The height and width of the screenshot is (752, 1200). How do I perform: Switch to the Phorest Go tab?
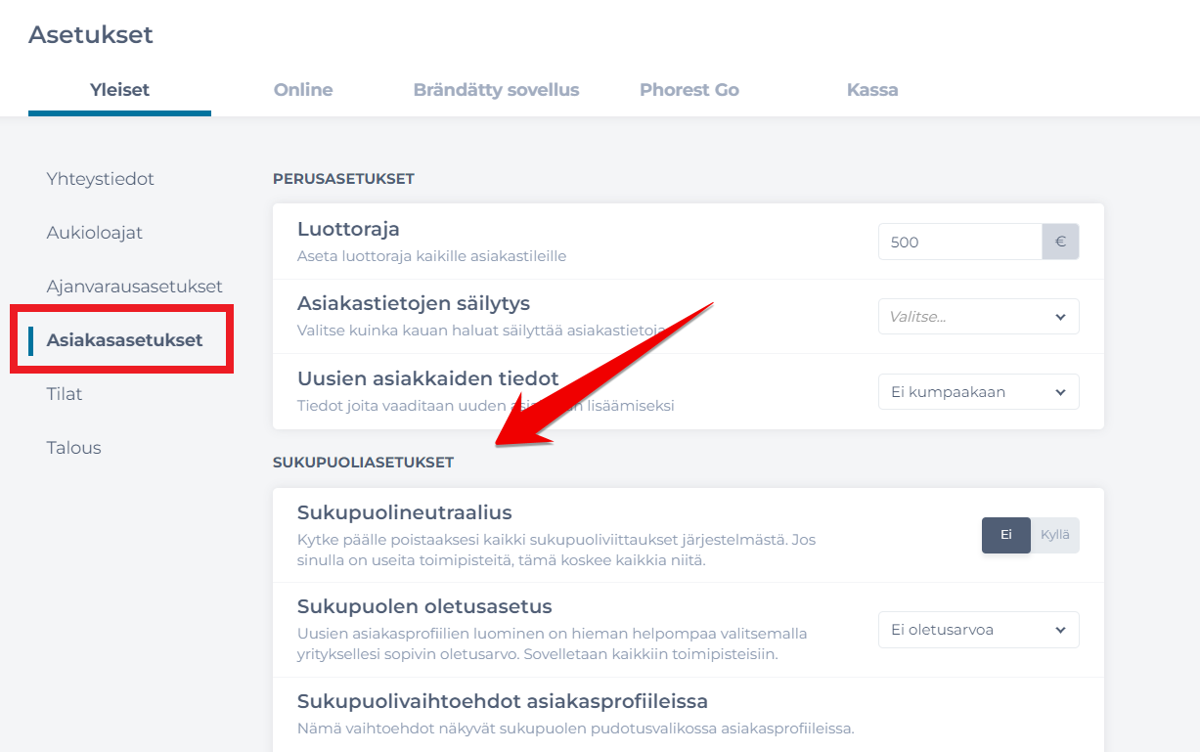coord(689,89)
